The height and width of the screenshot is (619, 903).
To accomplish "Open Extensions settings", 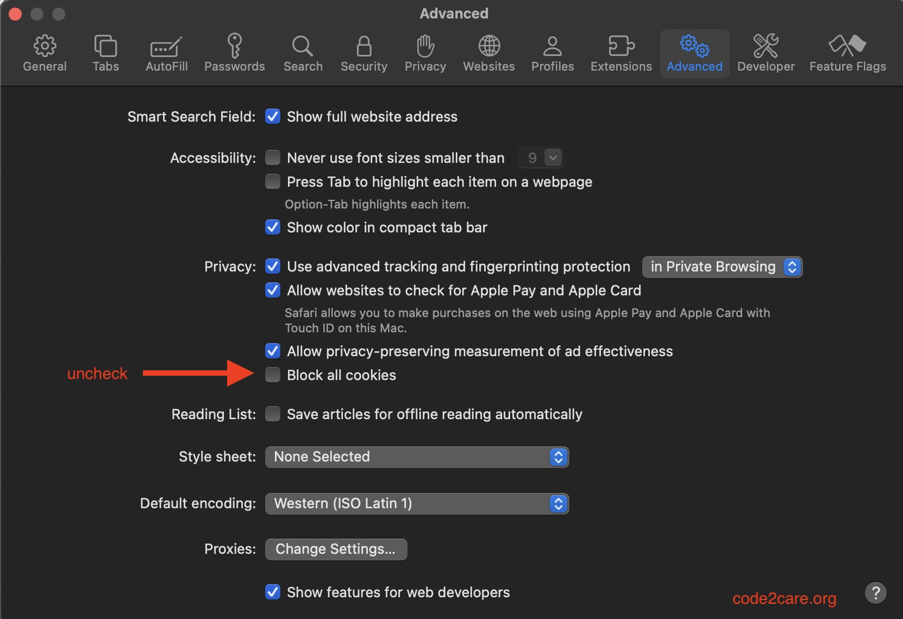I will pyautogui.click(x=620, y=53).
